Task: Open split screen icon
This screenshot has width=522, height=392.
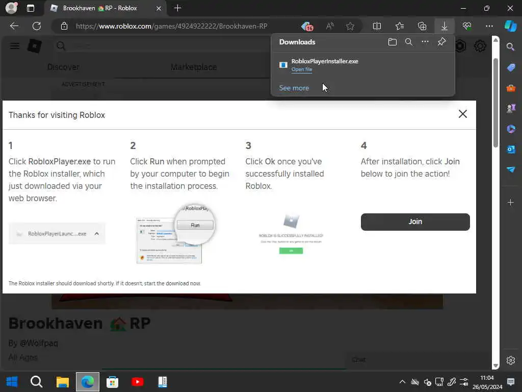Action: pyautogui.click(x=377, y=26)
